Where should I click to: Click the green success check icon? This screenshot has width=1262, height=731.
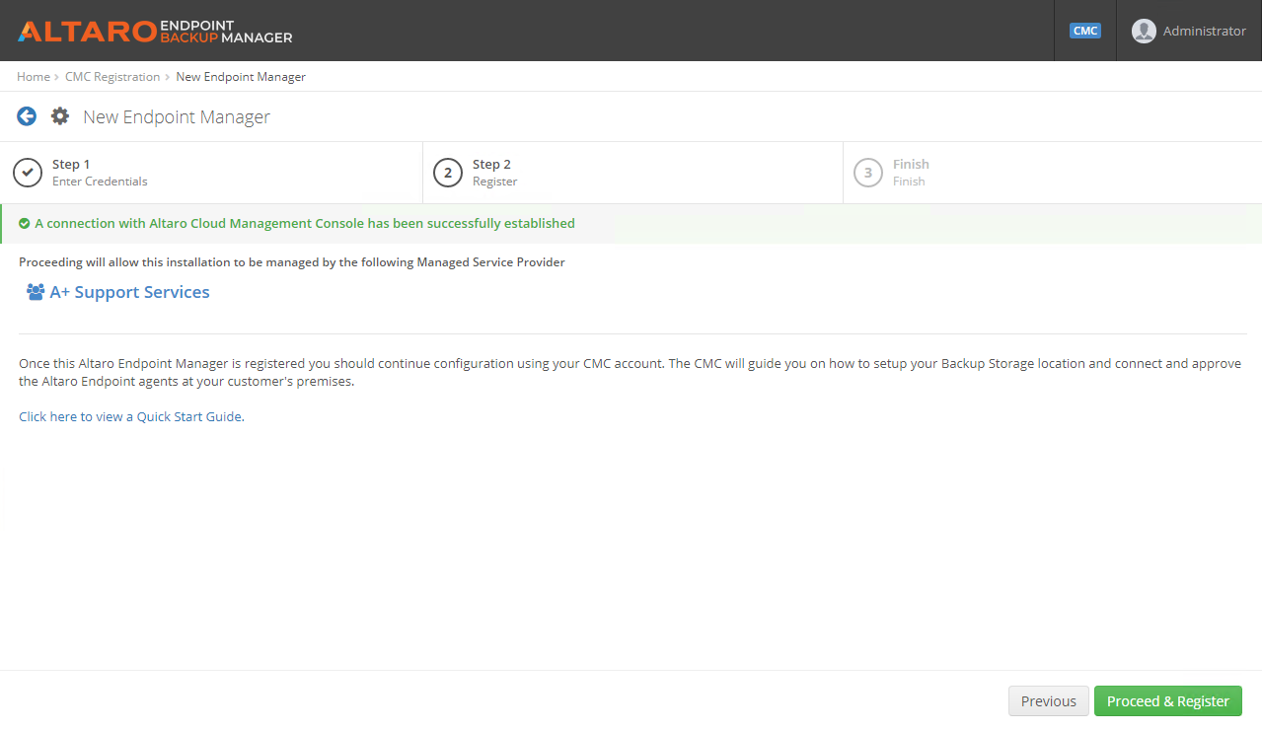pyautogui.click(x=25, y=224)
